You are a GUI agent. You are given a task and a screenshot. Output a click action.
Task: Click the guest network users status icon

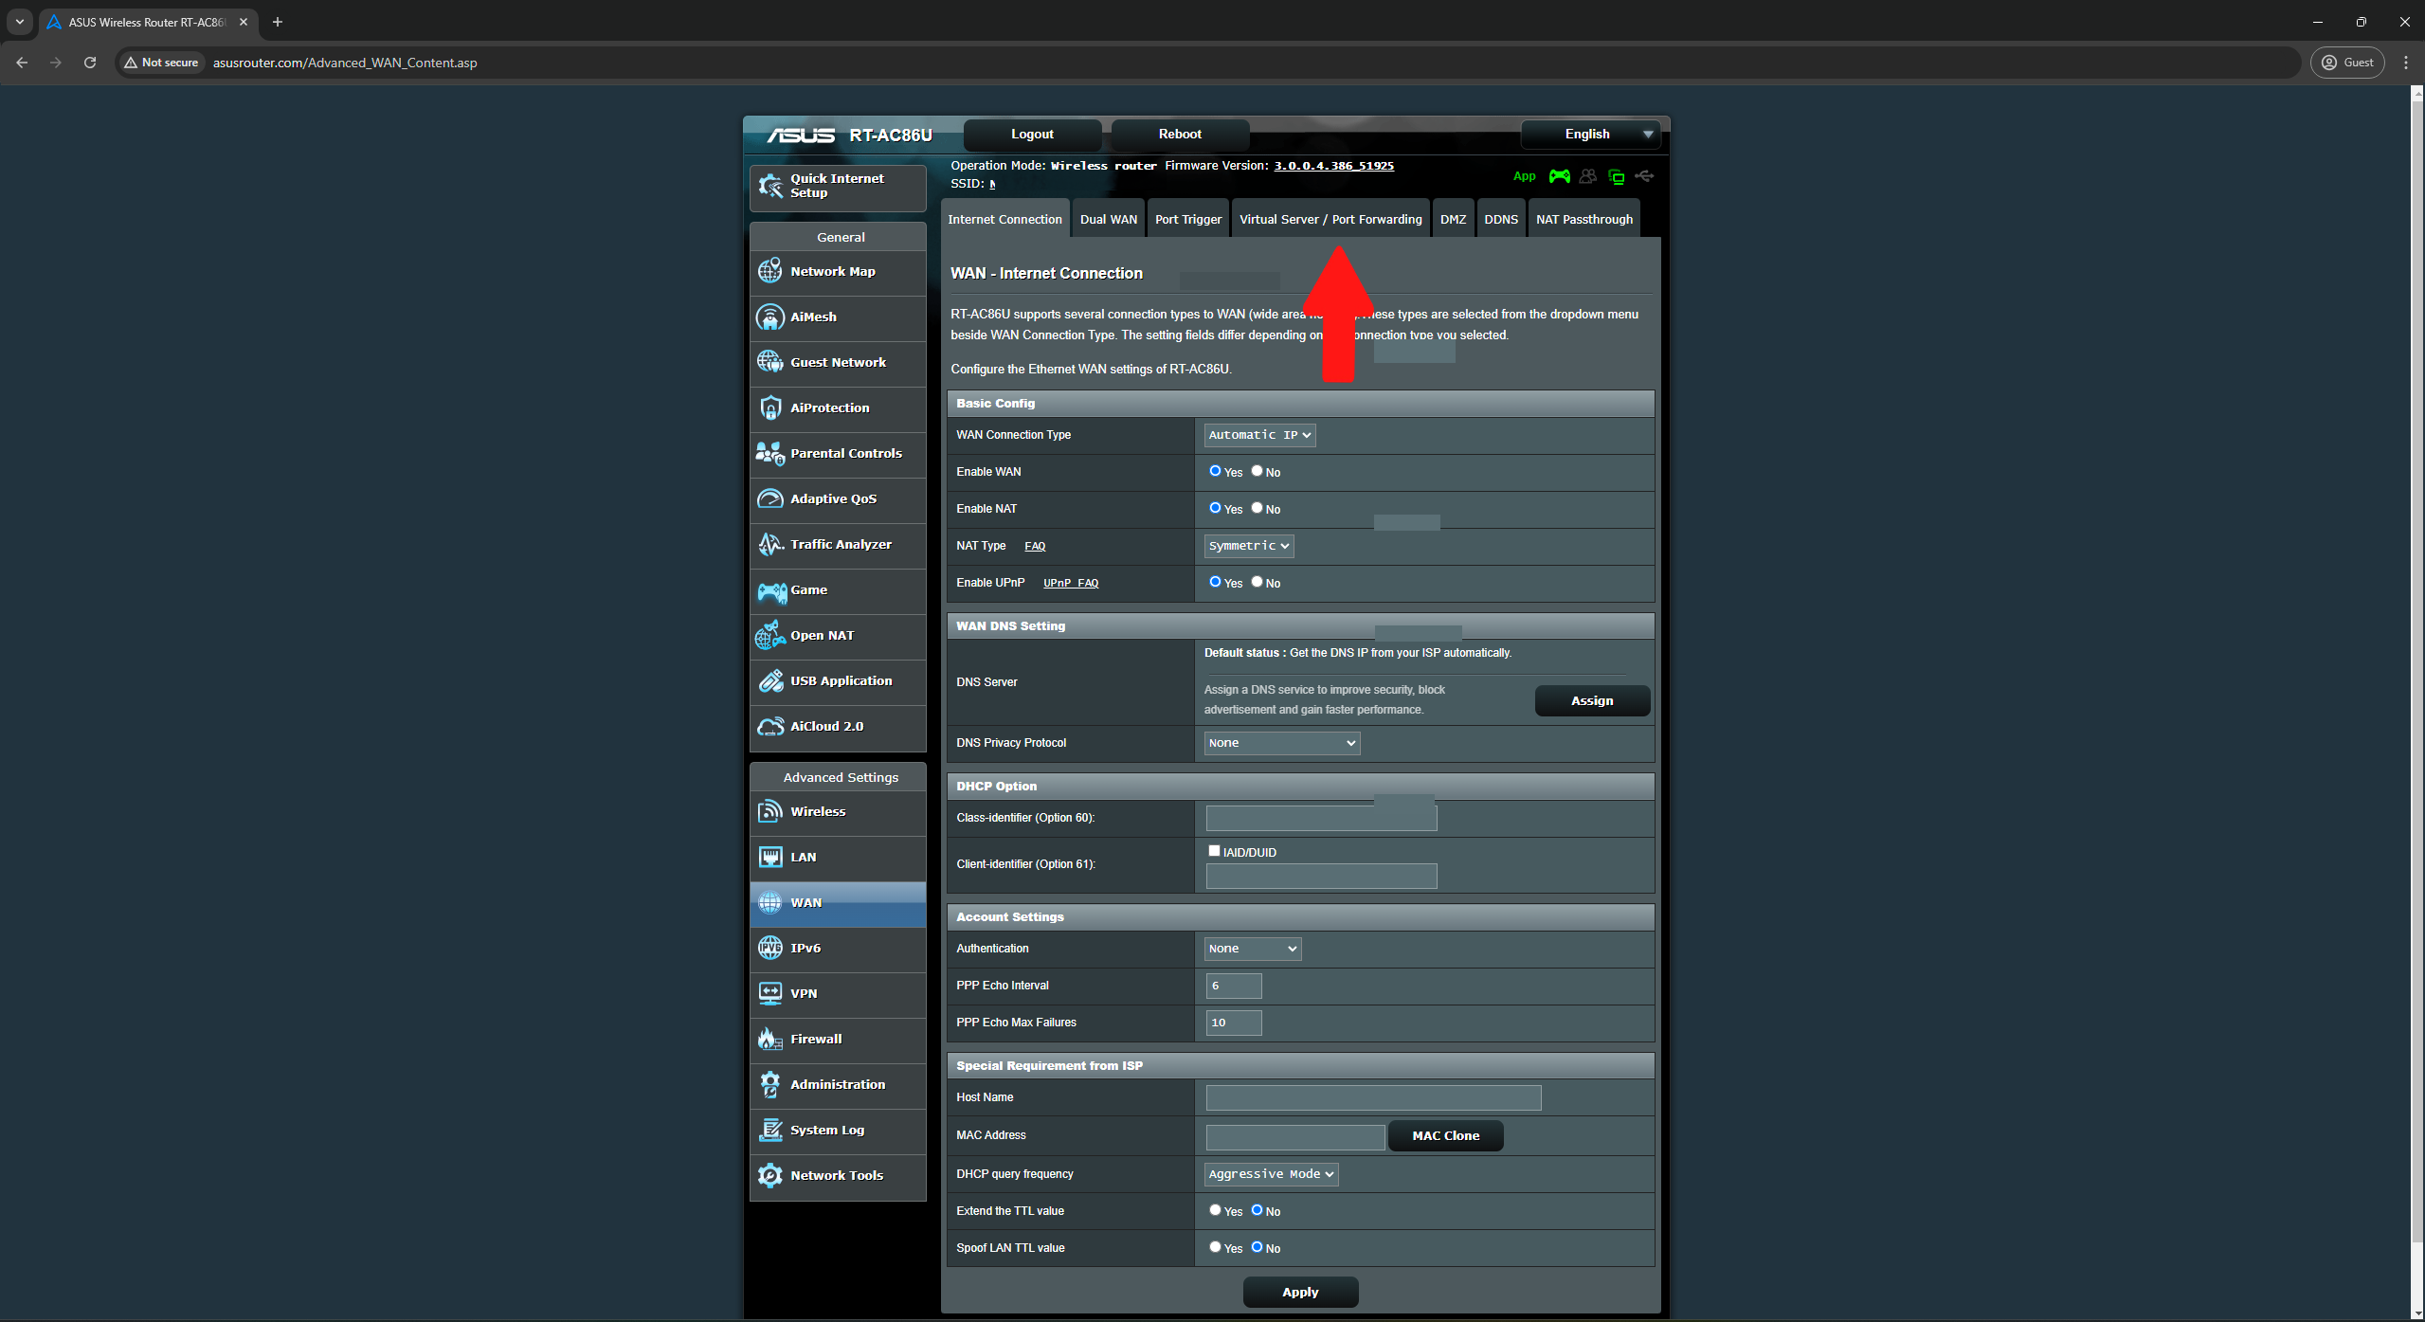coord(1588,176)
